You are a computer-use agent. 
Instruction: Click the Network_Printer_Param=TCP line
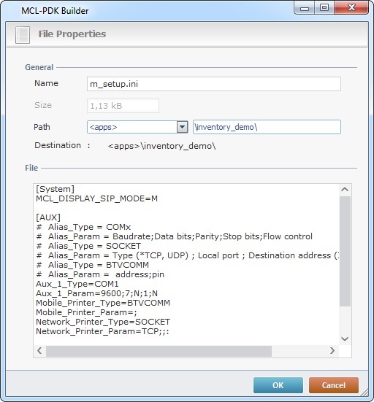click(x=102, y=331)
